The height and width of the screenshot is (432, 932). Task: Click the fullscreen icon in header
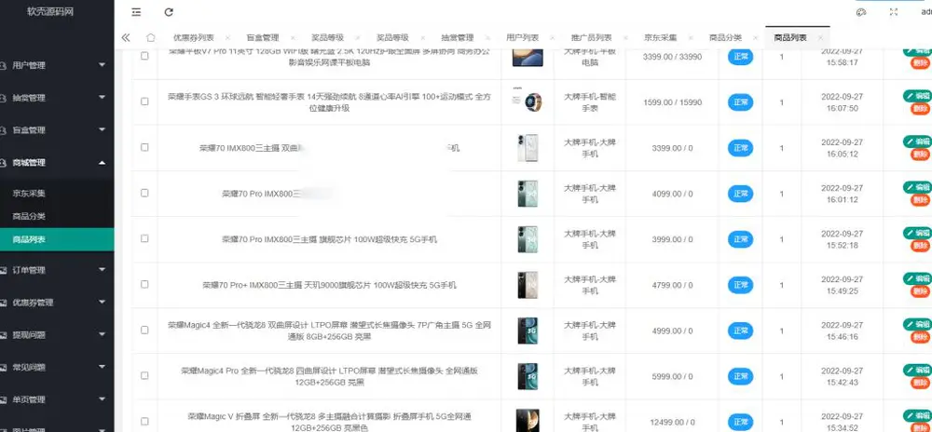(894, 12)
